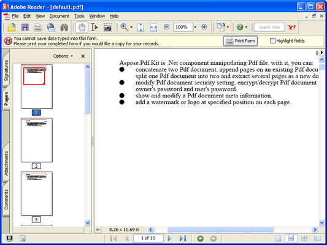The width and height of the screenshot is (327, 245).
Task: Show the Attachments tab
Action: coord(6,163)
